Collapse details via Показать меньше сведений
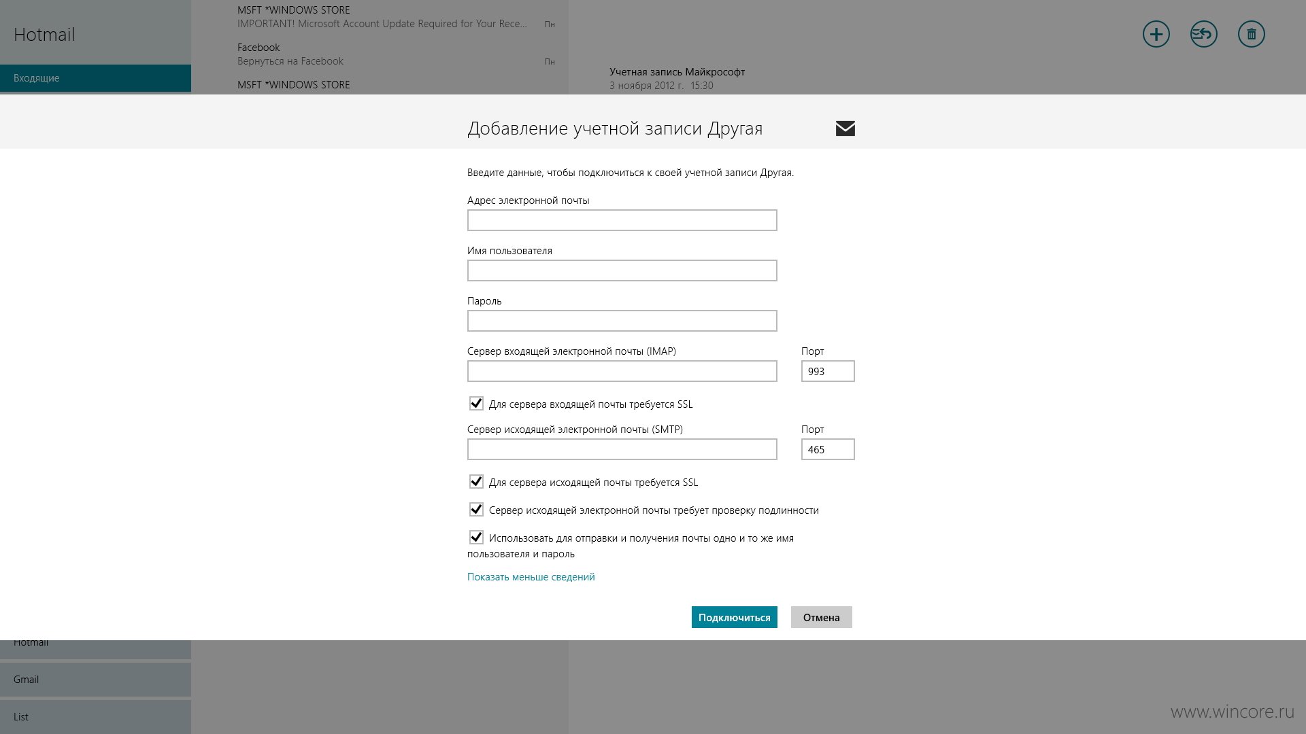 point(531,577)
